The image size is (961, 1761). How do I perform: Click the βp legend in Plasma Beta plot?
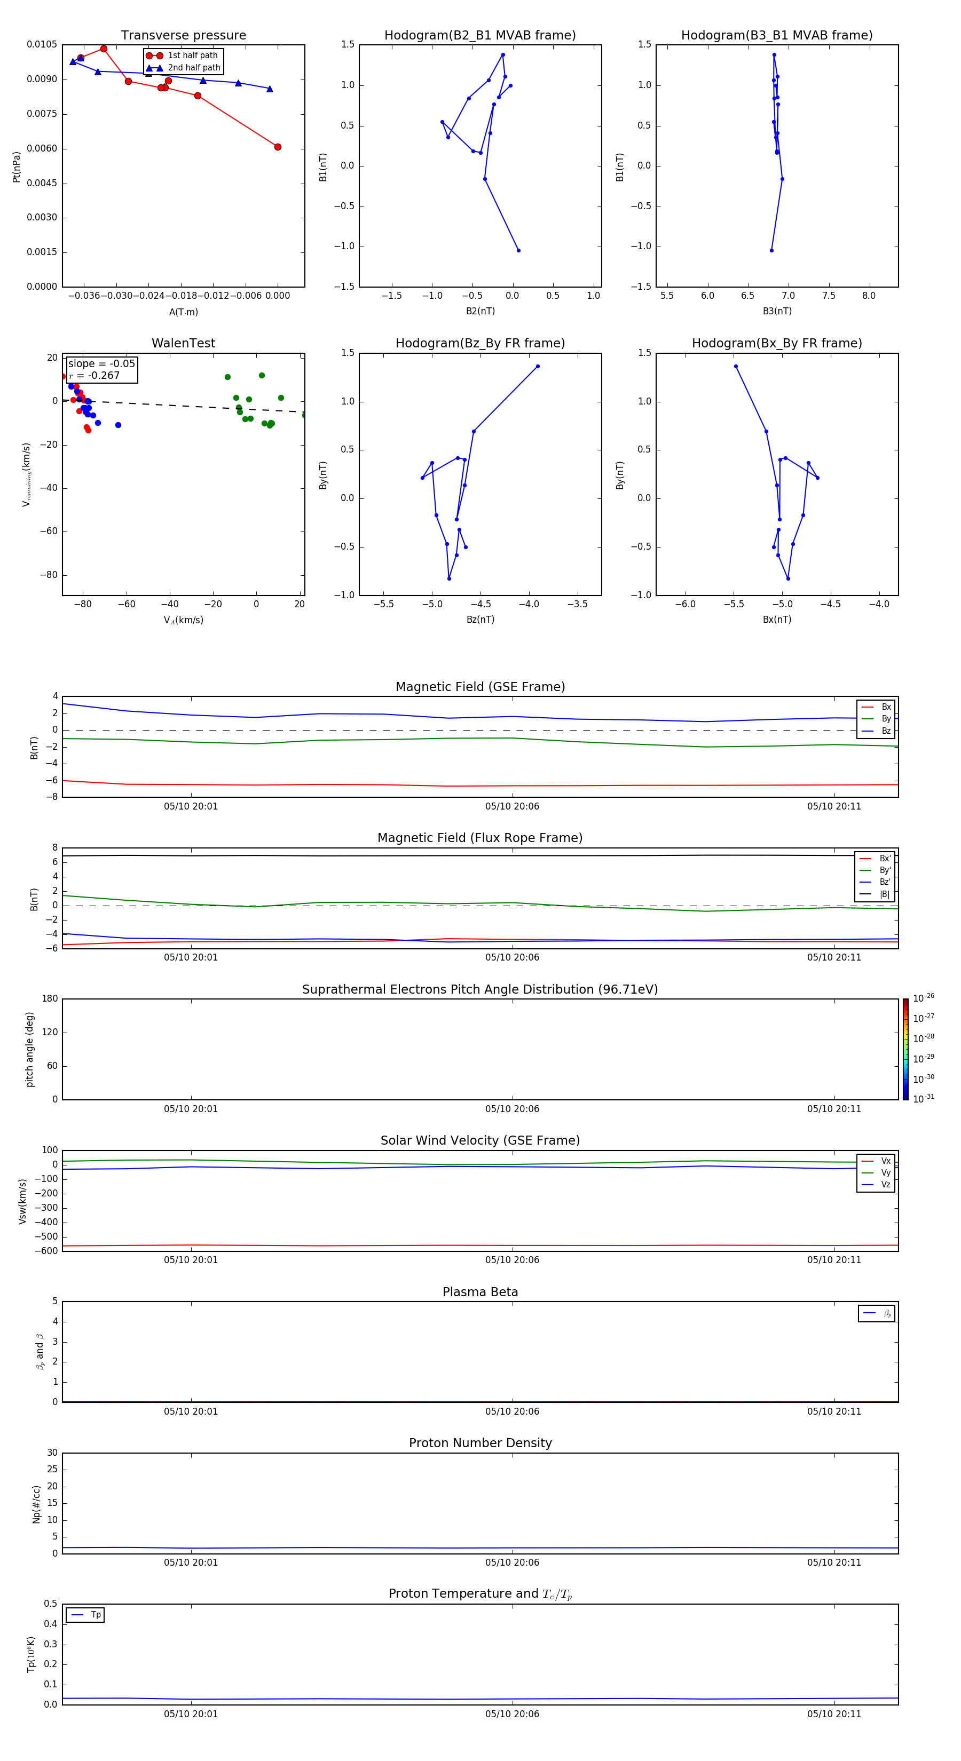pos(877,1313)
